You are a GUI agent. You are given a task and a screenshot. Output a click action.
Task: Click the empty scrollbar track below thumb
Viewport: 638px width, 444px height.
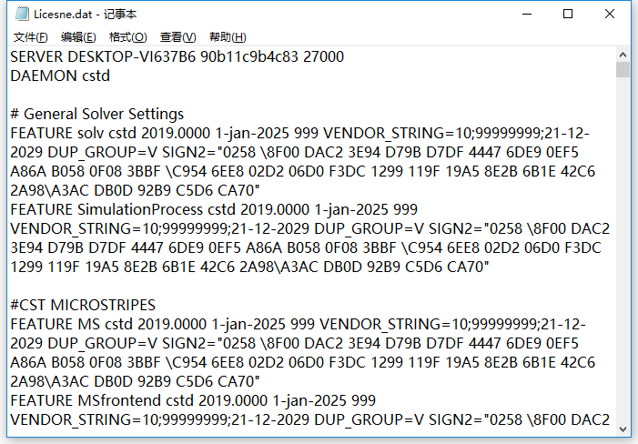click(623, 248)
